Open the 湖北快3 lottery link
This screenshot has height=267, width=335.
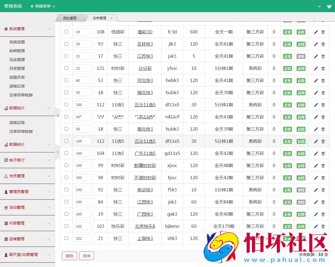[145, 92]
